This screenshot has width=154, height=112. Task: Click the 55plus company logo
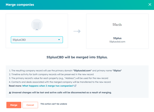coord(117,25)
